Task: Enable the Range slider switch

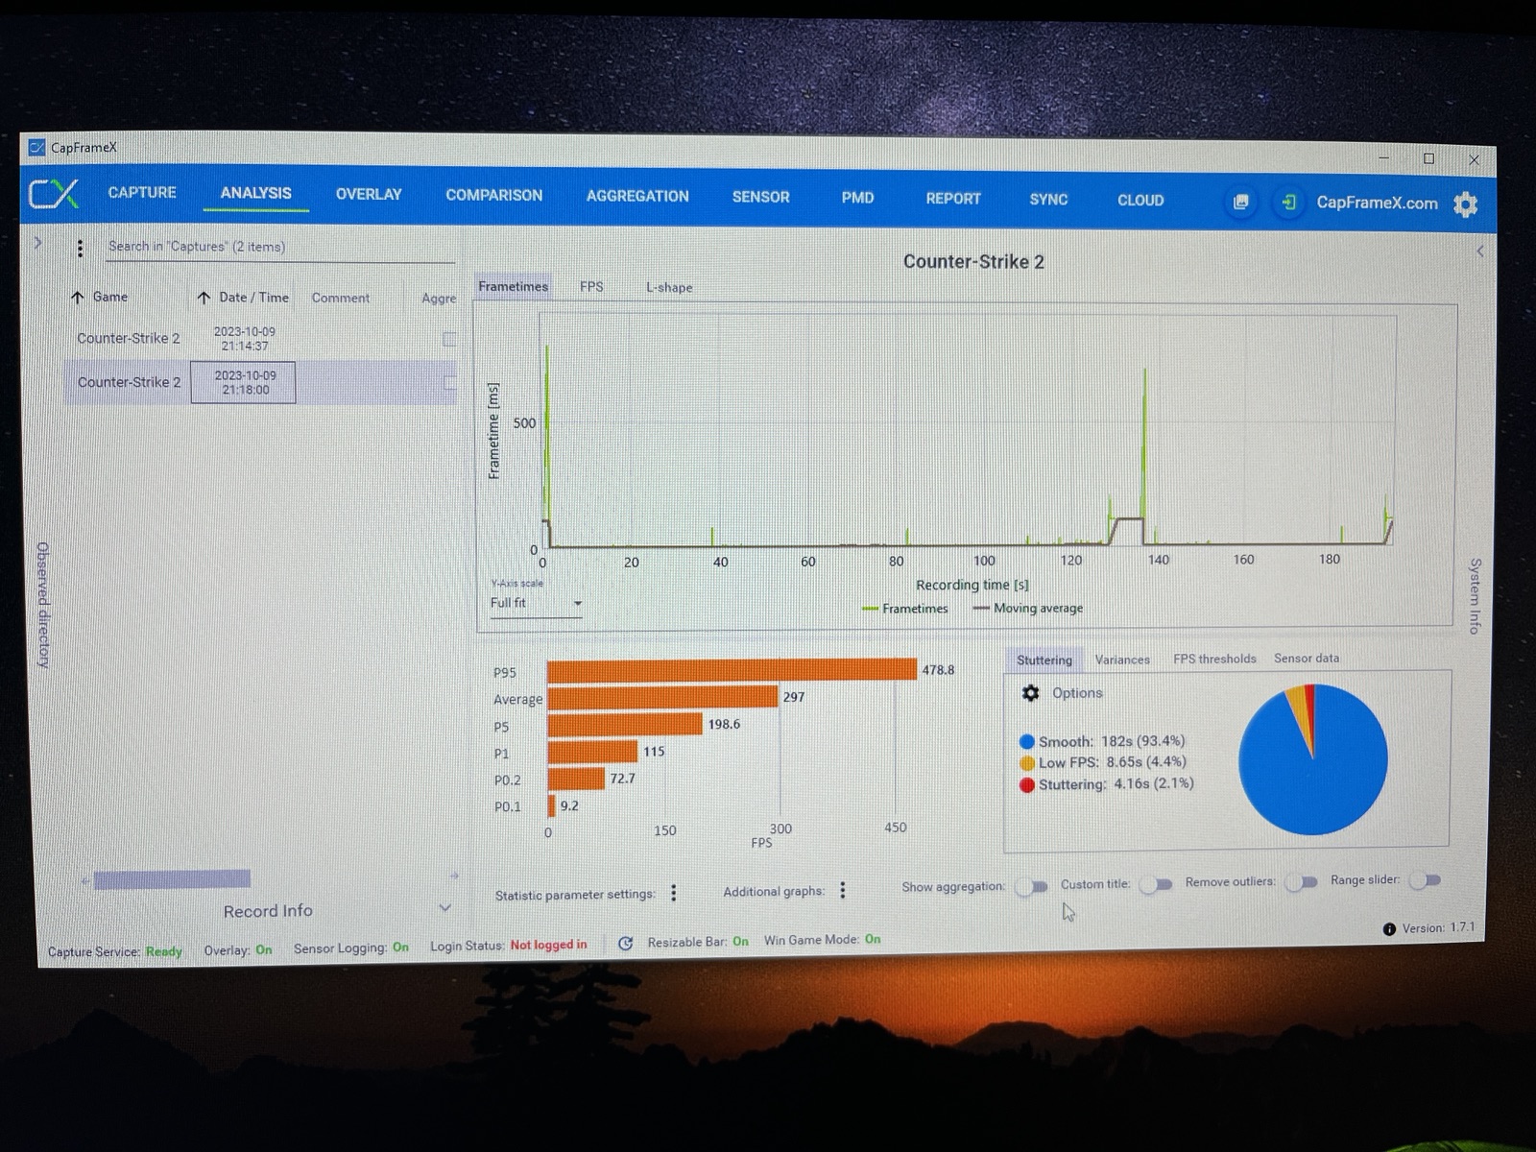Action: click(x=1427, y=879)
